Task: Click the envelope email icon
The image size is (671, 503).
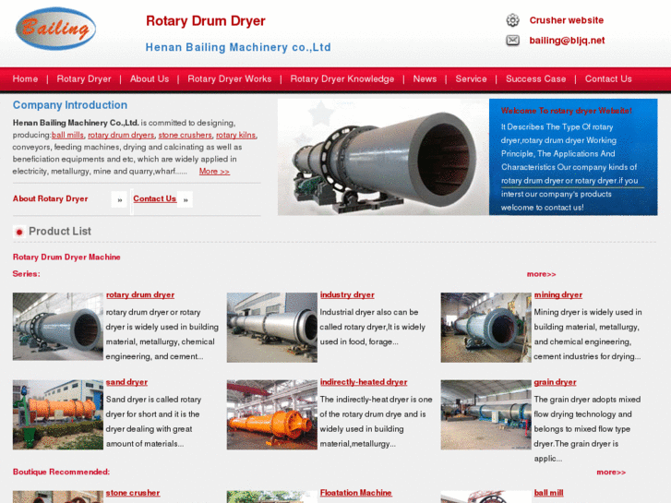Action: point(512,41)
